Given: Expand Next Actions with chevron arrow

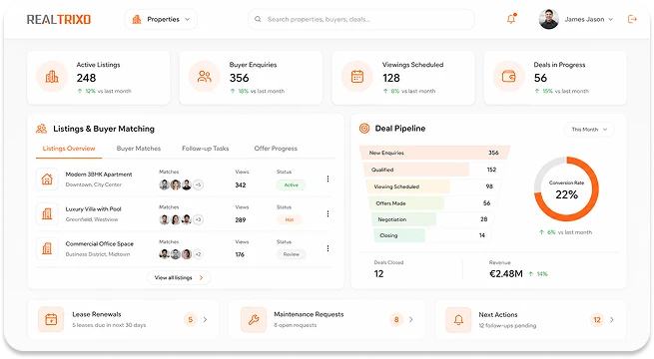Looking at the screenshot, I should pos(612,320).
